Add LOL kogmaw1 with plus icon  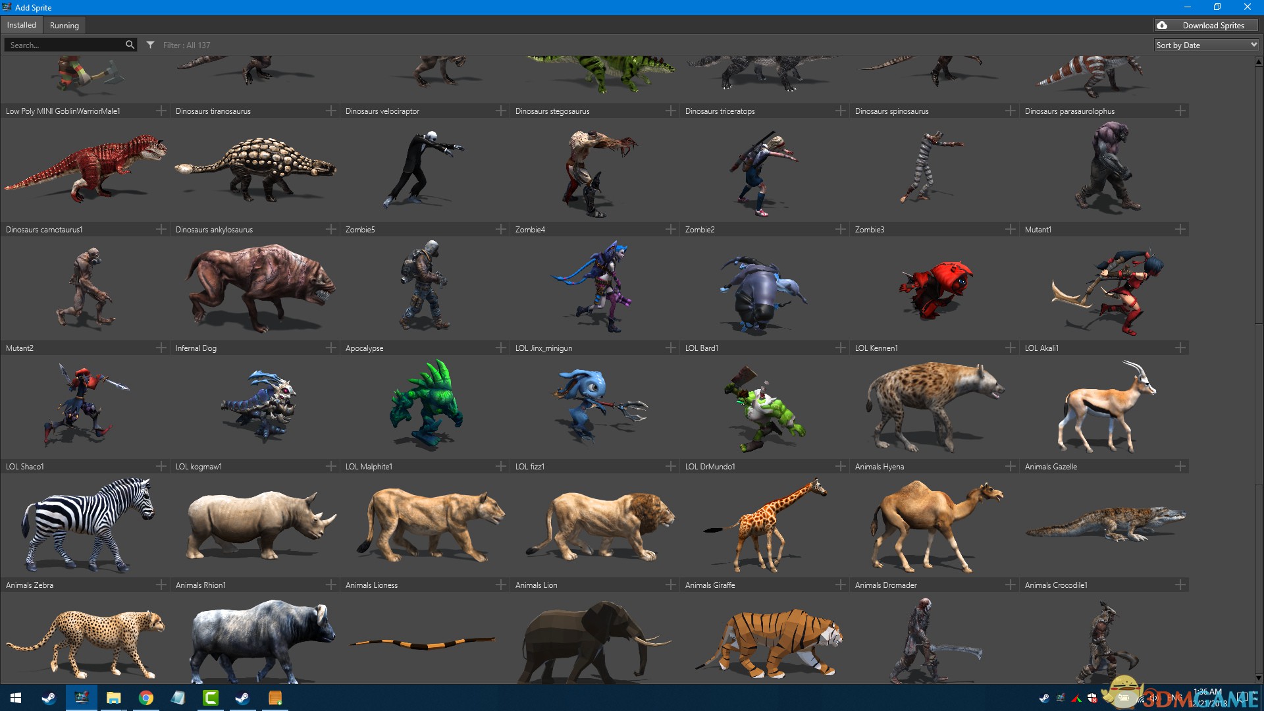coord(331,466)
